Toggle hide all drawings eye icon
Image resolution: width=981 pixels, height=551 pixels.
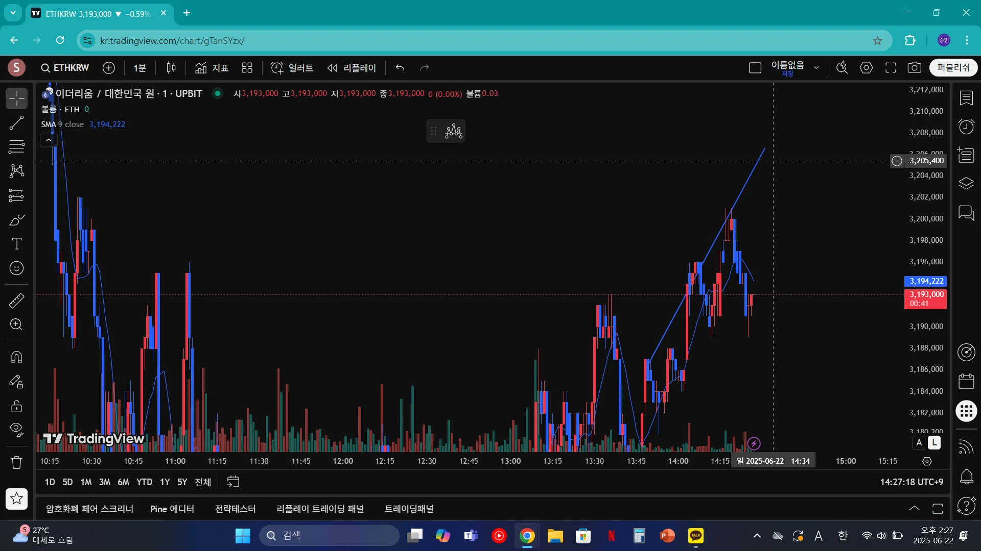click(x=16, y=430)
